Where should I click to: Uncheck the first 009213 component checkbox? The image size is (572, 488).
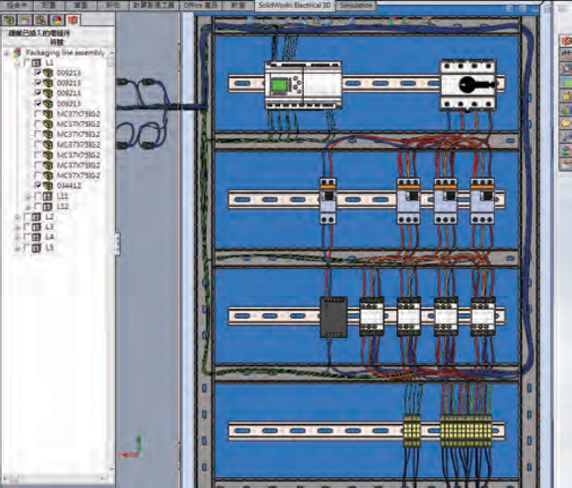tap(38, 73)
